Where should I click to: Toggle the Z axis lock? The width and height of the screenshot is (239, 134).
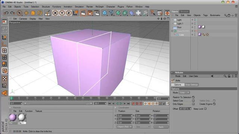coord(69,13)
